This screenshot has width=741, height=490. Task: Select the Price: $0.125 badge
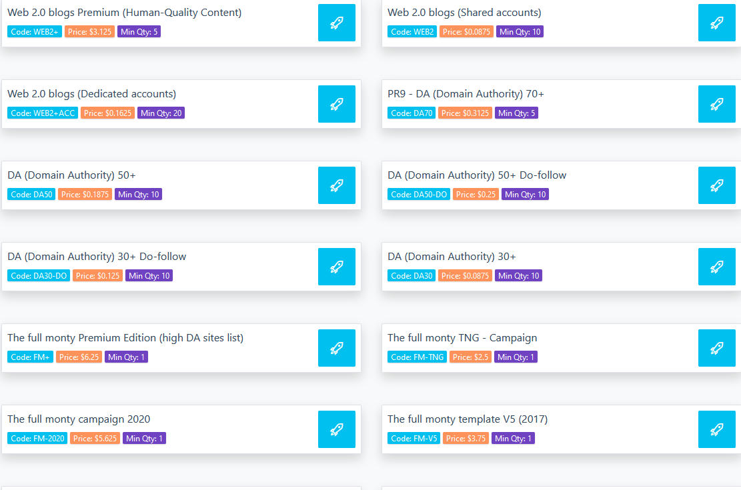98,275
